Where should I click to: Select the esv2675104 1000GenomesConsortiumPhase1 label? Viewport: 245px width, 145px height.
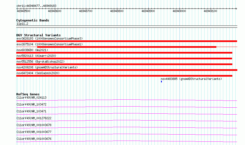point(50,44)
